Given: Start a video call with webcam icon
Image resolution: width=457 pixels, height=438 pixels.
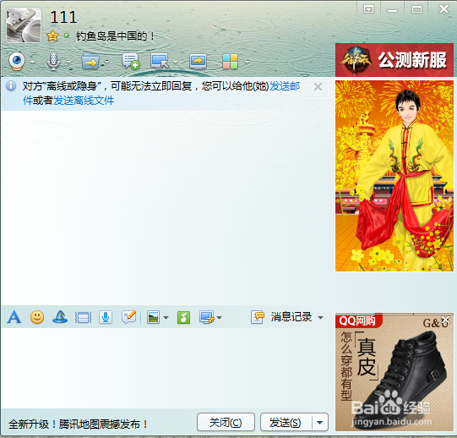Looking at the screenshot, I should (x=17, y=61).
